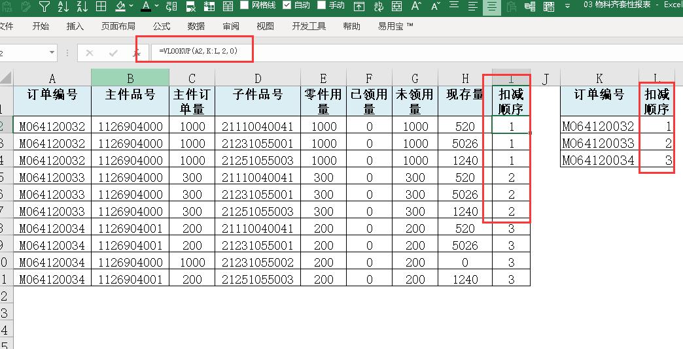
Task: Open the 开始 ribbon tab
Action: coord(41,26)
